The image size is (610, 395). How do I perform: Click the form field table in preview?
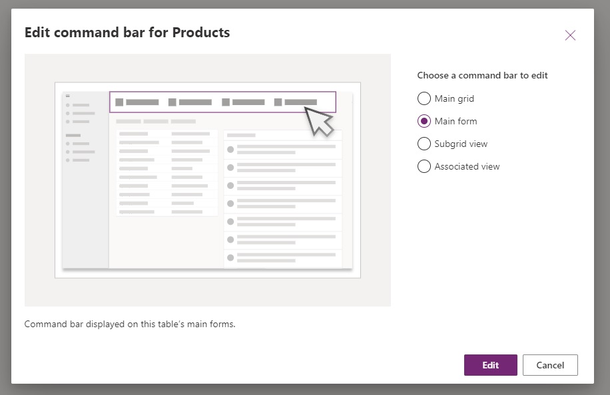(167, 172)
